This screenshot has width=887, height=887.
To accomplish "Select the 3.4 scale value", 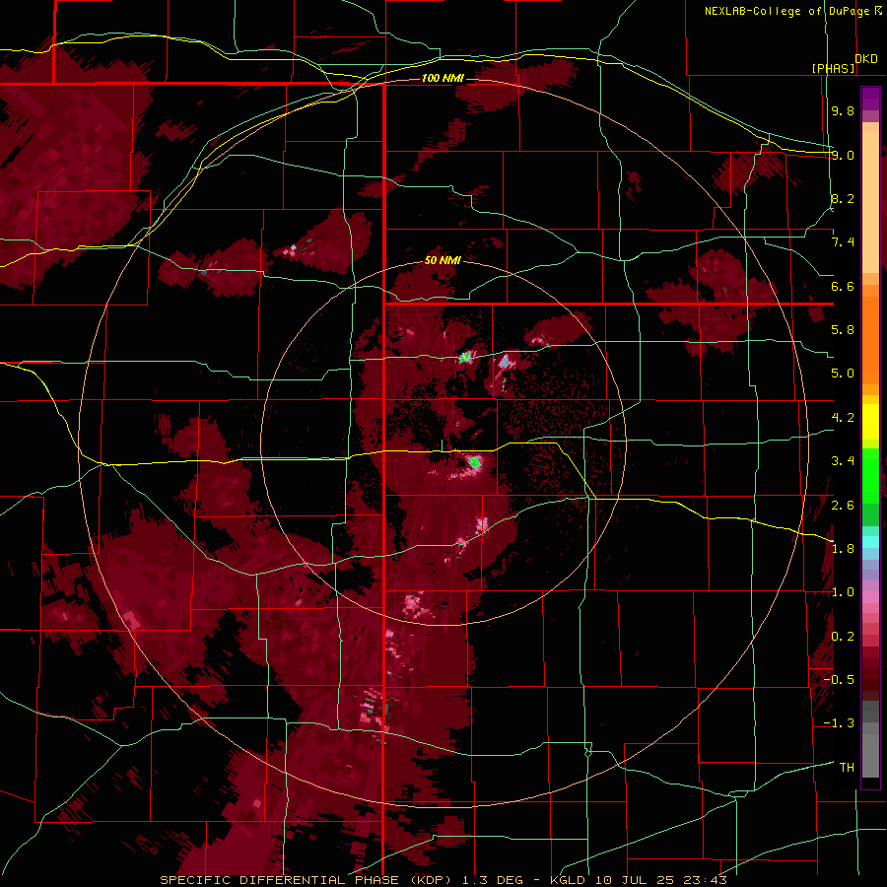I will (843, 461).
